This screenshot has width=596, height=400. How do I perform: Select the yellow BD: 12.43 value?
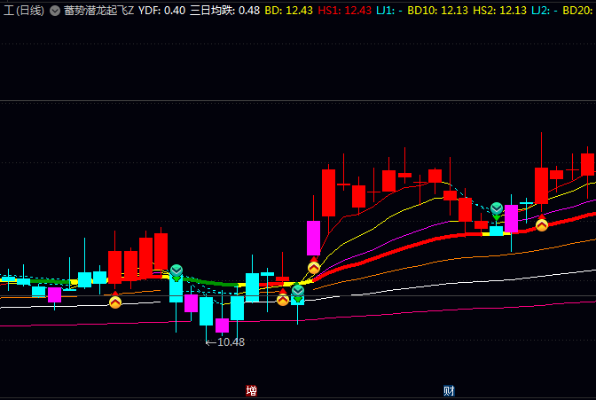(288, 11)
